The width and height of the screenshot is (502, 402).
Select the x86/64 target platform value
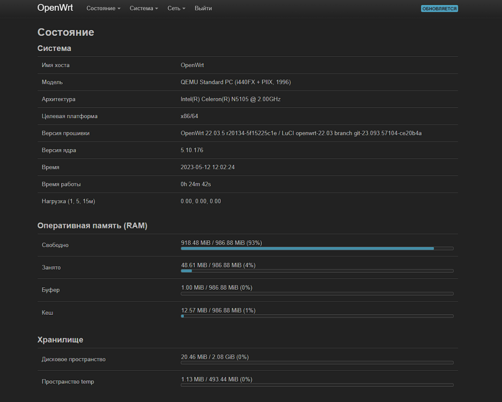189,116
